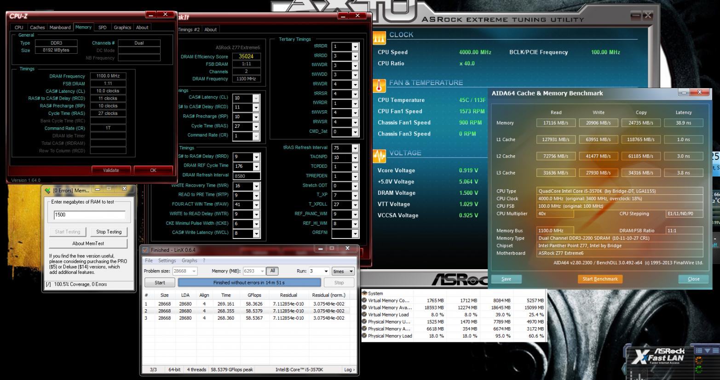720x380 pixels.
Task: Click the XFast LAN list-view icon
Action: [x=699, y=350]
